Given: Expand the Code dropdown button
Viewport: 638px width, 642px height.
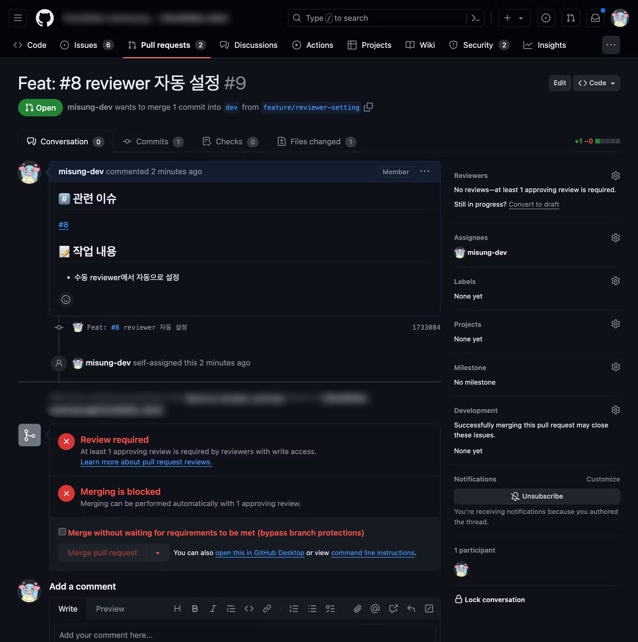Looking at the screenshot, I should [x=596, y=83].
